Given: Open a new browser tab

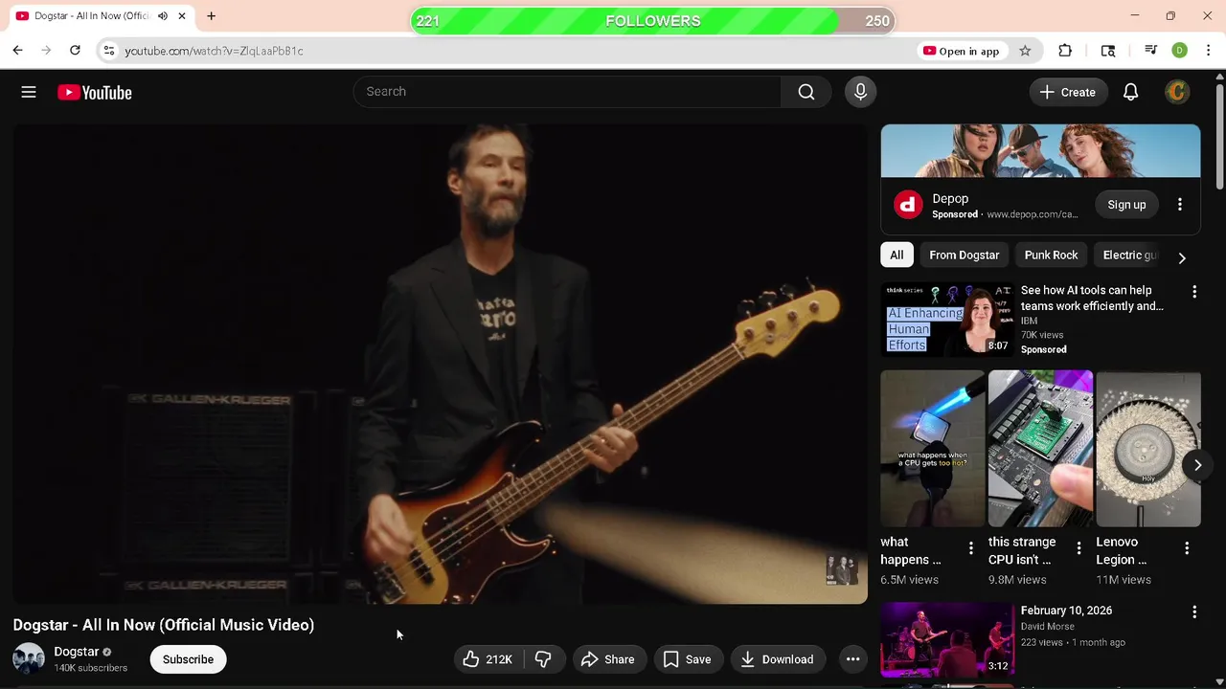Looking at the screenshot, I should pyautogui.click(x=211, y=16).
